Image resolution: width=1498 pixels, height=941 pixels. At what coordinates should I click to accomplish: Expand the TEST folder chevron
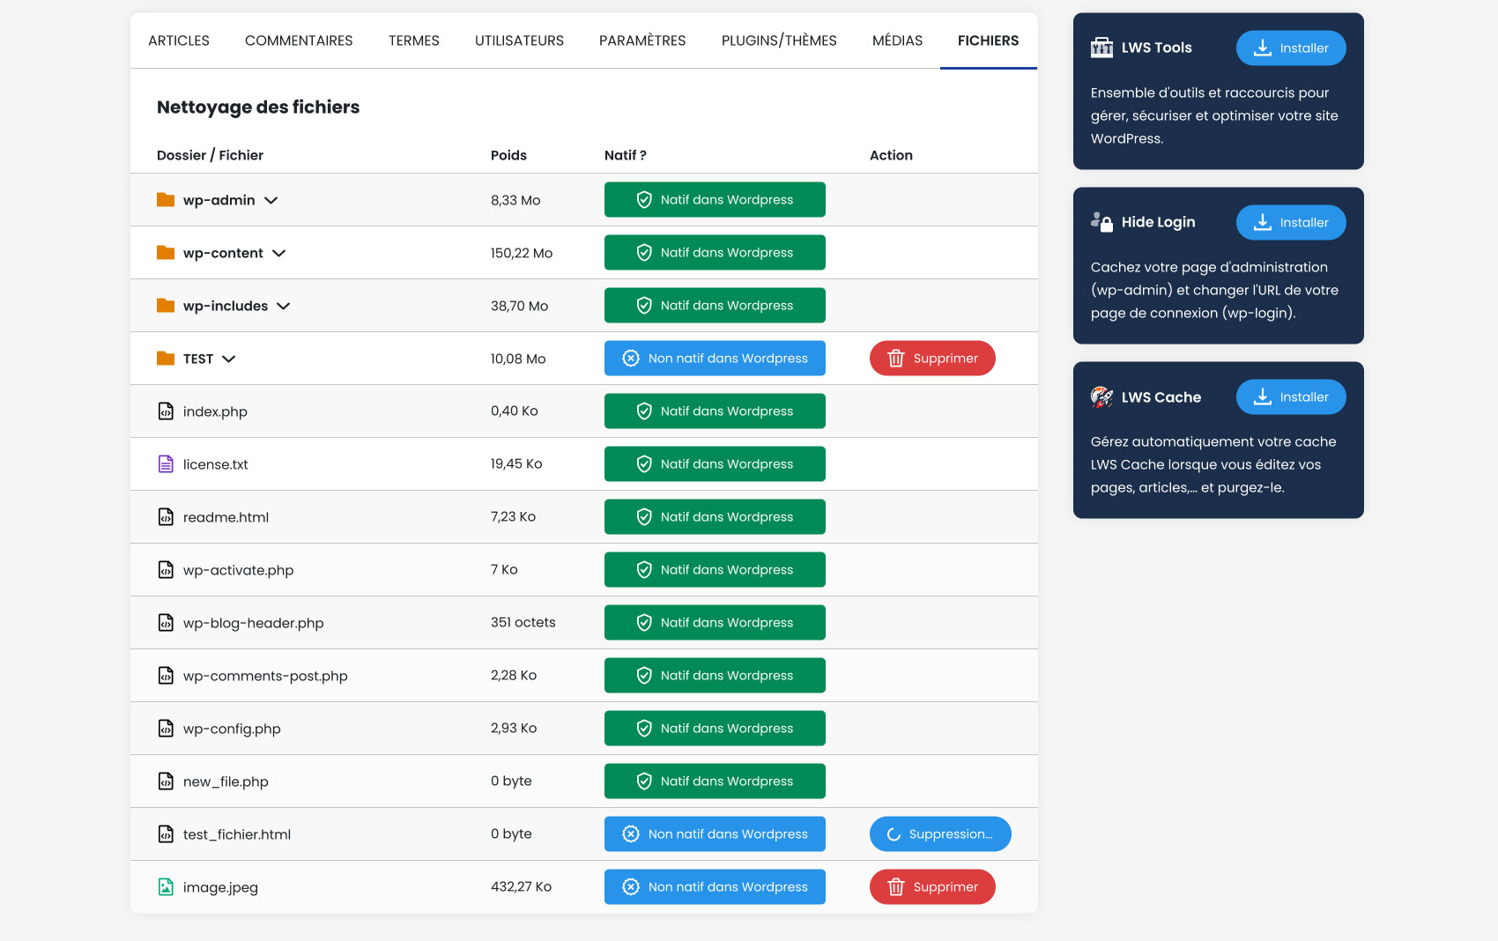[x=229, y=359]
